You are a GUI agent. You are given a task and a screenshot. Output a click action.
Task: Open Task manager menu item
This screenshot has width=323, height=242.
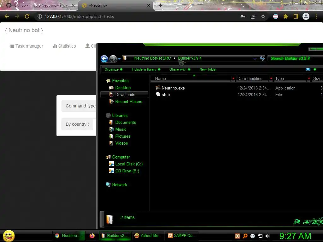(x=26, y=46)
